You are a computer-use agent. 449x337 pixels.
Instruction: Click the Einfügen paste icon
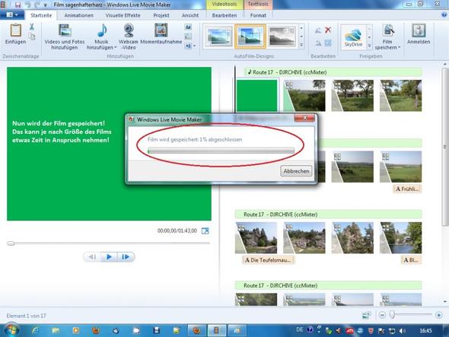tap(15, 30)
